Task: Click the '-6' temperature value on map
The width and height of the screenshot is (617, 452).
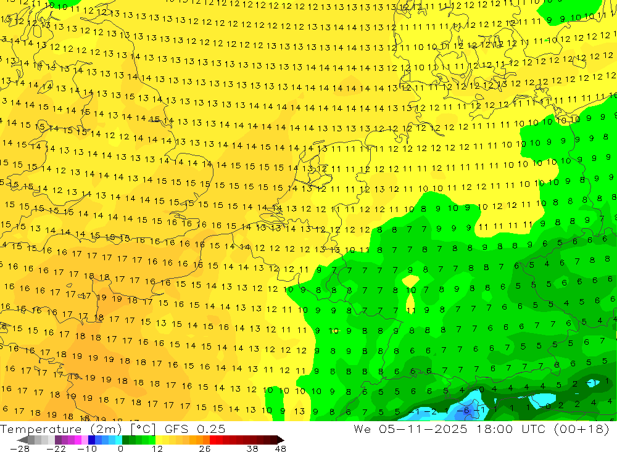Action: point(465,410)
